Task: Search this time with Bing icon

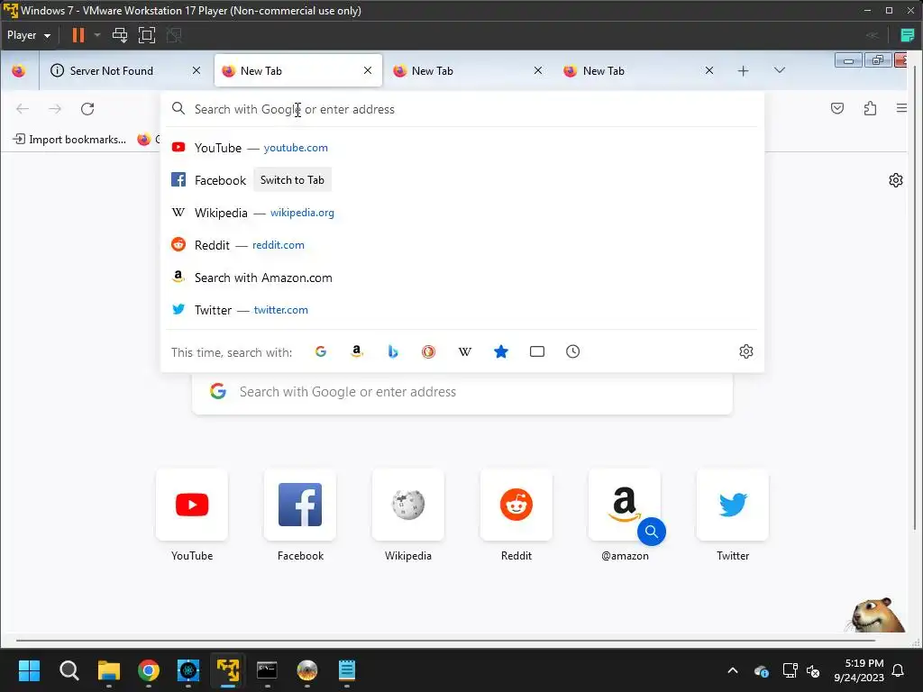Action: (x=393, y=352)
